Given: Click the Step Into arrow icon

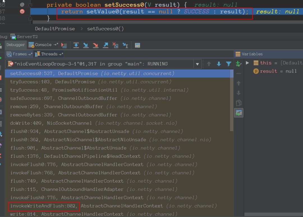Looking at the screenshot, I should [86, 45].
